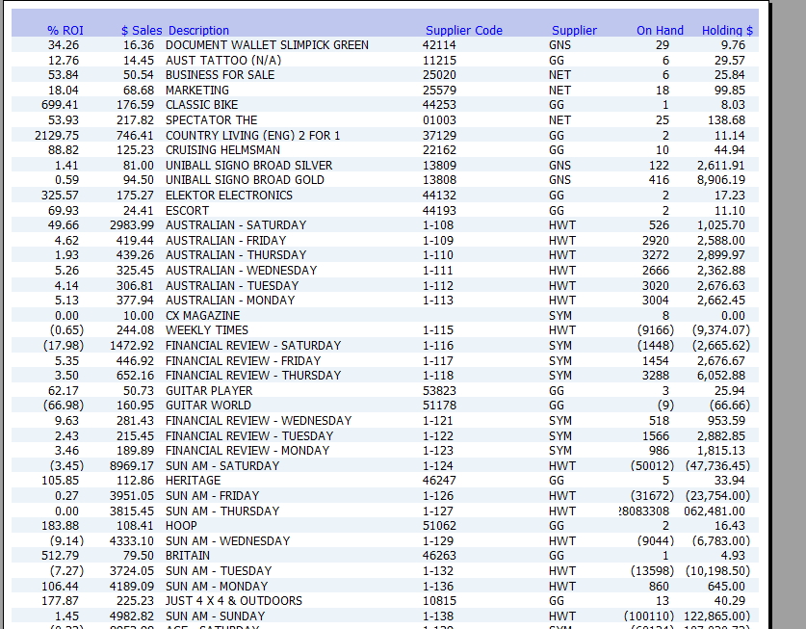806x629 pixels.
Task: Select supplier code 1-110
Action: 438,255
